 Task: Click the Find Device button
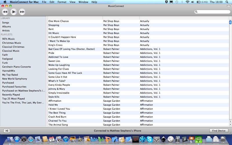coord(219,131)
